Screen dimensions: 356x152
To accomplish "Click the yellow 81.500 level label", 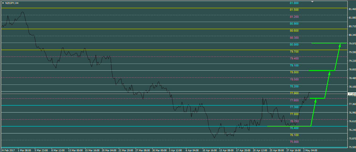I will pyautogui.click(x=294, y=10).
